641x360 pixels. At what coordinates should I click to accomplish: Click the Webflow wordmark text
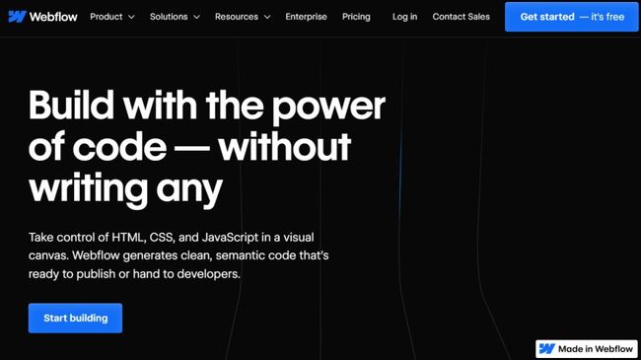[53, 17]
